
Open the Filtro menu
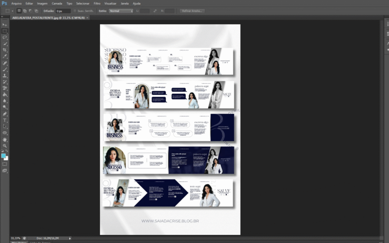point(97,3)
